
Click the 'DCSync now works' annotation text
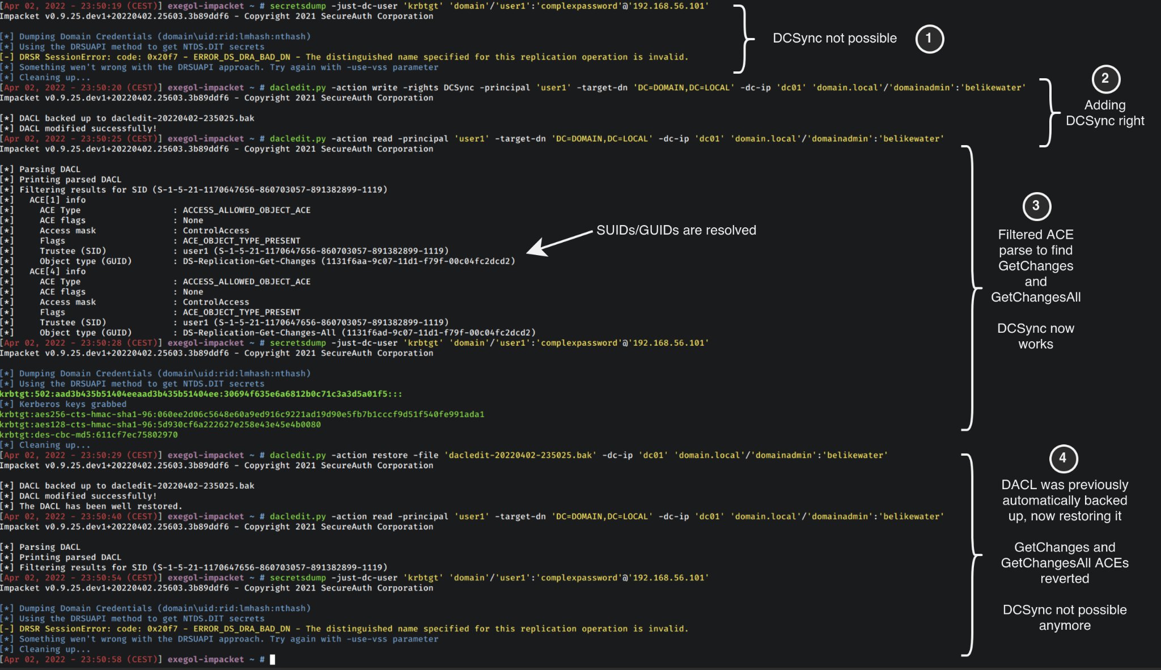[1036, 335]
